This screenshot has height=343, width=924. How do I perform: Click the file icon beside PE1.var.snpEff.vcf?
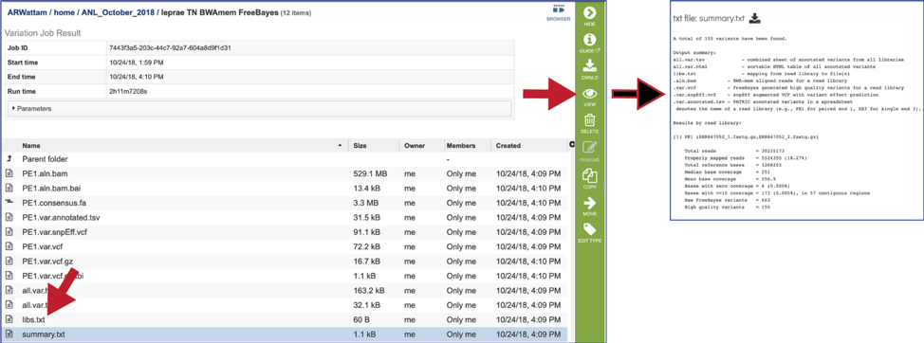click(x=9, y=232)
